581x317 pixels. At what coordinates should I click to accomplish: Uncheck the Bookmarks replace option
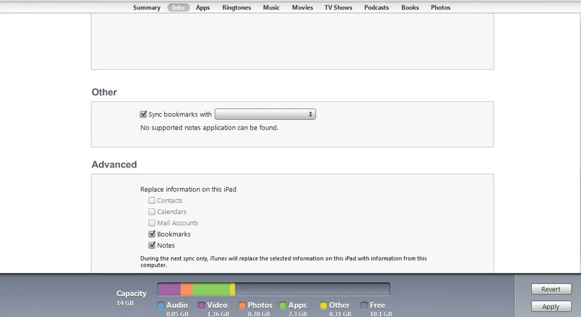pyautogui.click(x=152, y=234)
